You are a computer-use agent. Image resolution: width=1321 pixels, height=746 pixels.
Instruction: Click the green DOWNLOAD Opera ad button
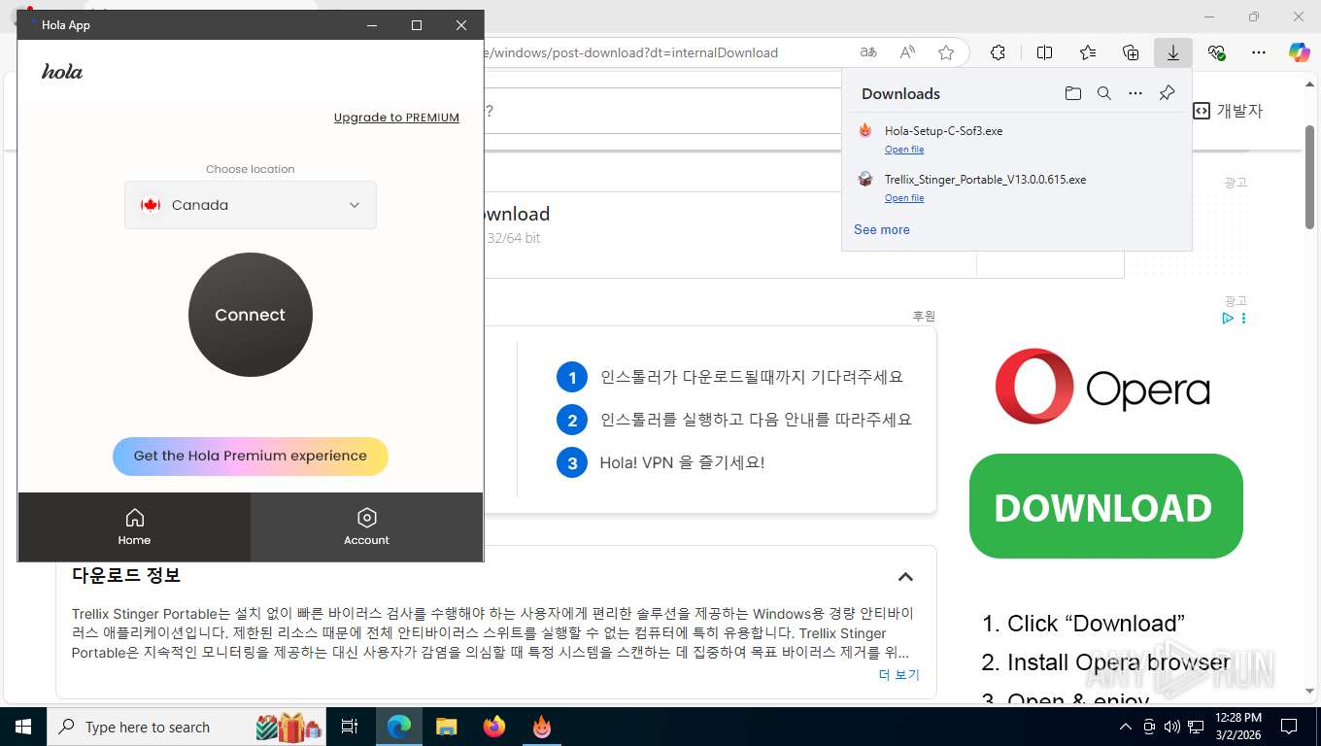pos(1105,506)
